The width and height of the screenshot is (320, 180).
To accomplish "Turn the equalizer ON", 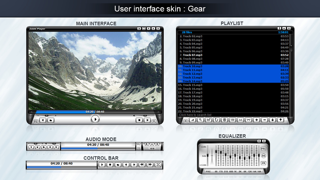I will (x=263, y=163).
